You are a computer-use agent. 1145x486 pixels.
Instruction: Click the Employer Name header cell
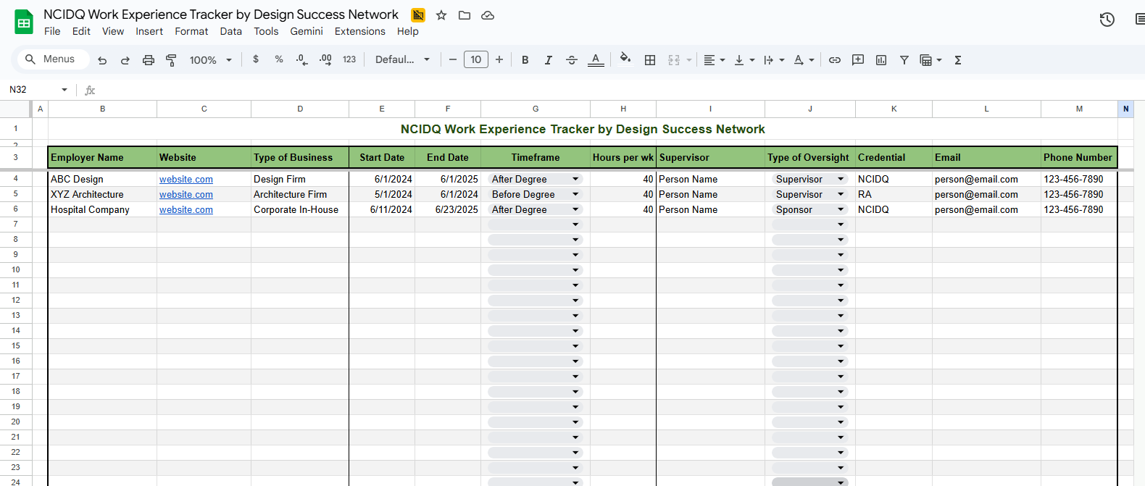click(x=102, y=157)
